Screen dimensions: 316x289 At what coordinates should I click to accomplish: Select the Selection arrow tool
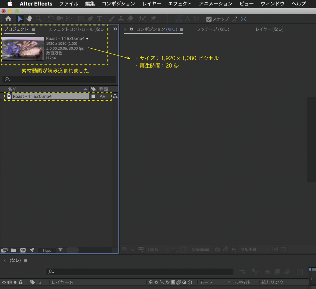pyautogui.click(x=20, y=19)
